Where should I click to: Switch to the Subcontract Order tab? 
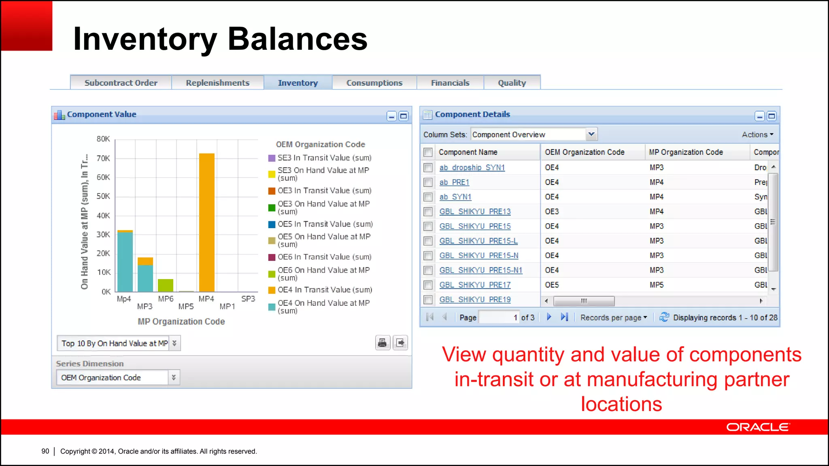(121, 83)
